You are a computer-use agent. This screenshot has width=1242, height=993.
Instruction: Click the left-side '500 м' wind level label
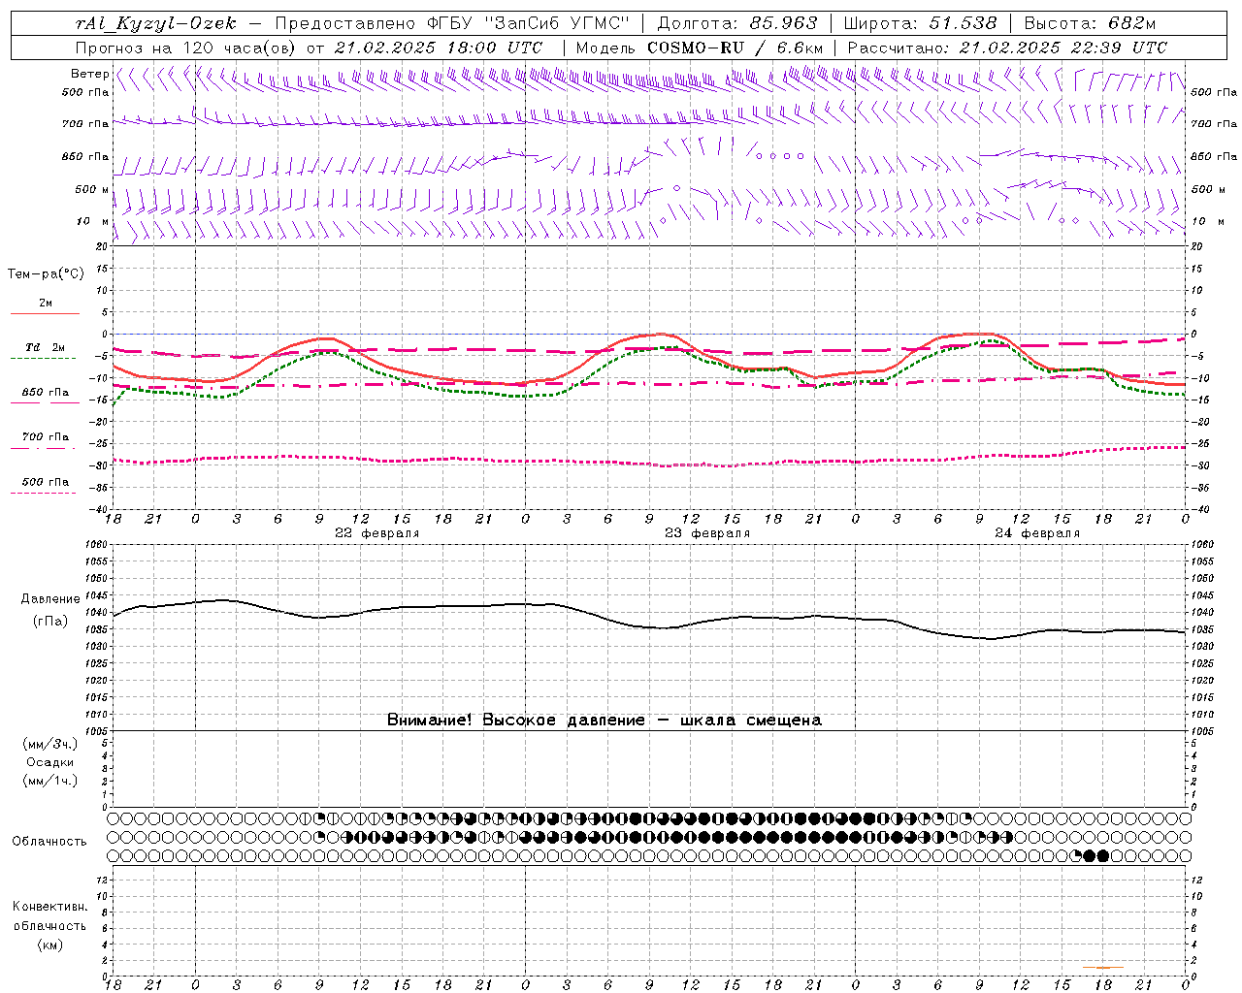click(x=91, y=189)
